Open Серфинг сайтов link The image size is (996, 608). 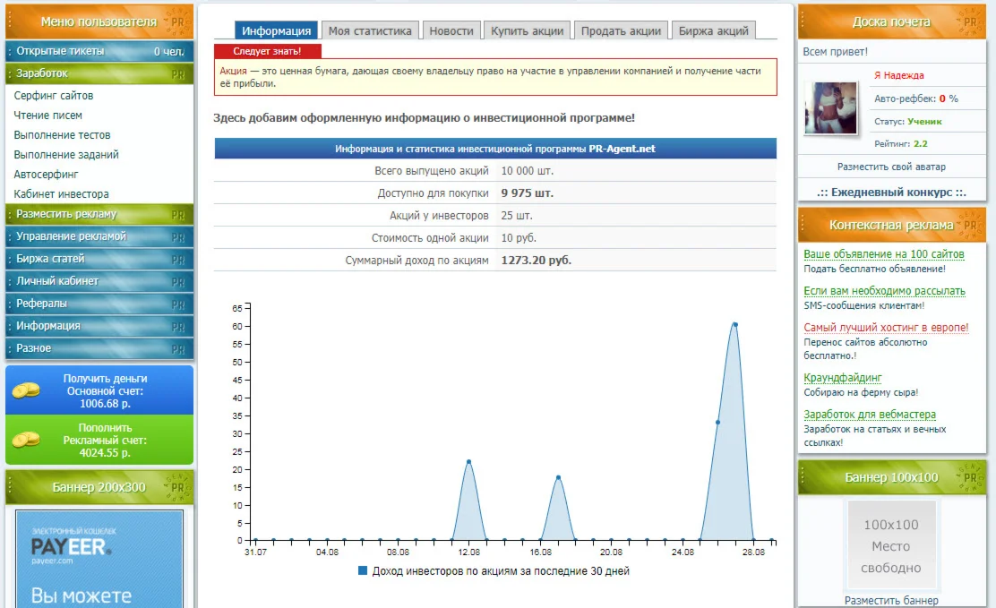54,95
